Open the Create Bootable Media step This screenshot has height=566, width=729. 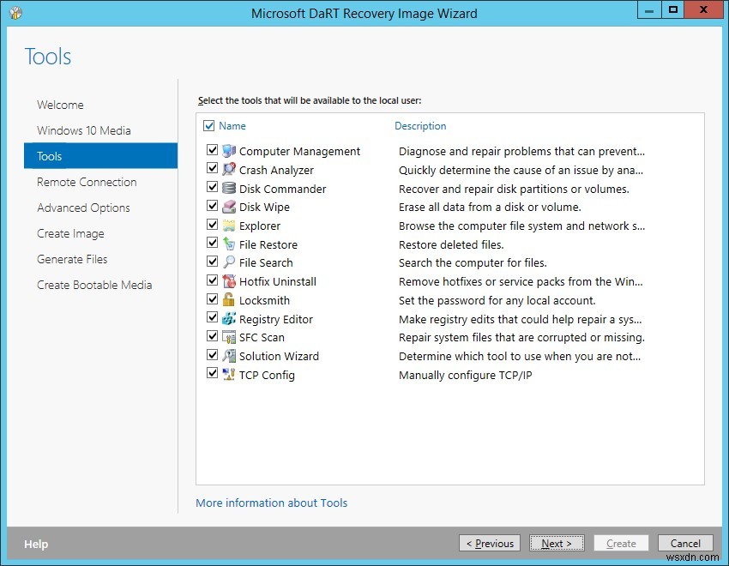(94, 285)
